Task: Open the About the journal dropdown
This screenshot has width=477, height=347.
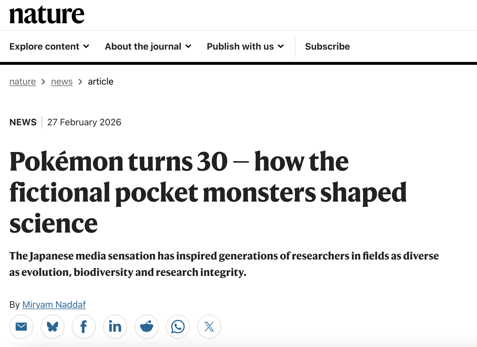Action: point(148,46)
